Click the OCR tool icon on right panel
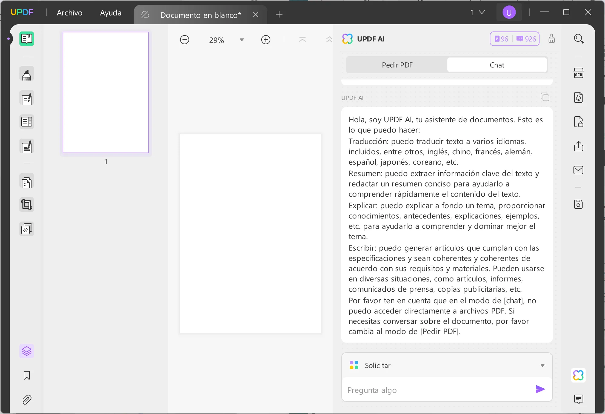The height and width of the screenshot is (414, 605). click(579, 74)
